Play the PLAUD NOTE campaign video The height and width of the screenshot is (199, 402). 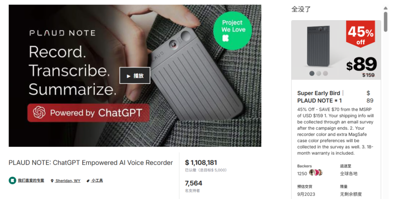(x=135, y=76)
